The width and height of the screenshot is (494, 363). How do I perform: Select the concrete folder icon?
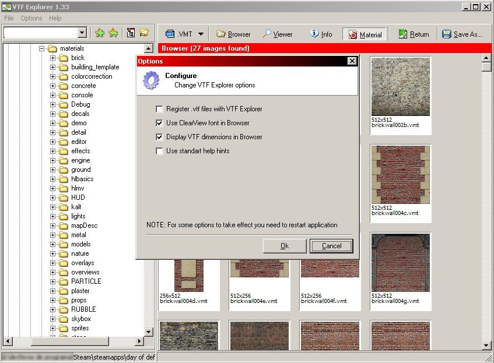(64, 86)
